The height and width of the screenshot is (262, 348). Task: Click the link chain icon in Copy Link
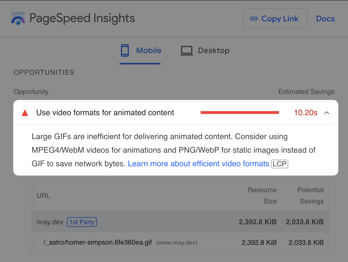pyautogui.click(x=254, y=19)
